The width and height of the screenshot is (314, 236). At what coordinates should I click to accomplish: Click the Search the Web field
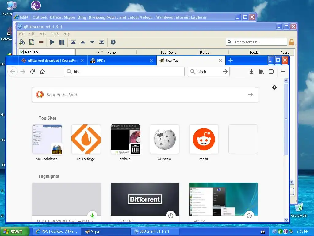coord(145,95)
